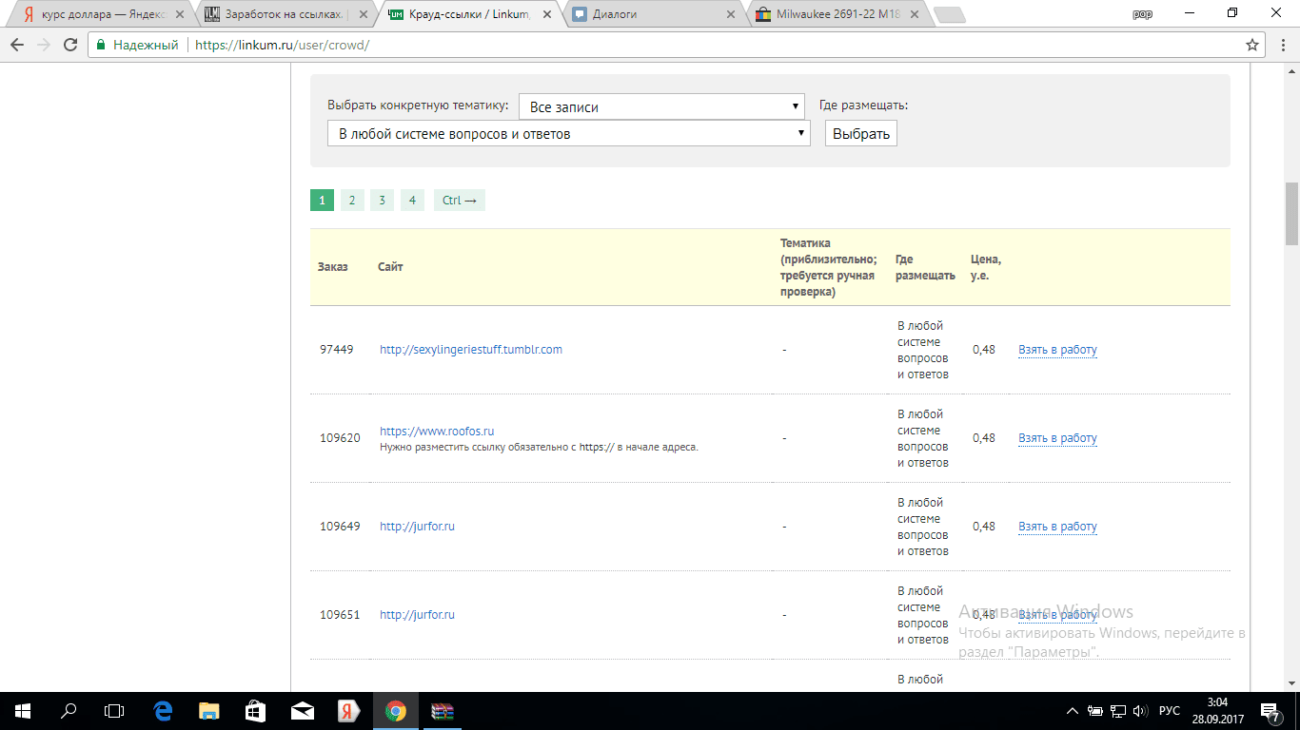Viewport: 1300px width, 730px height.
Task: Take order 109620 via 'Взять в работу'
Action: coord(1057,438)
